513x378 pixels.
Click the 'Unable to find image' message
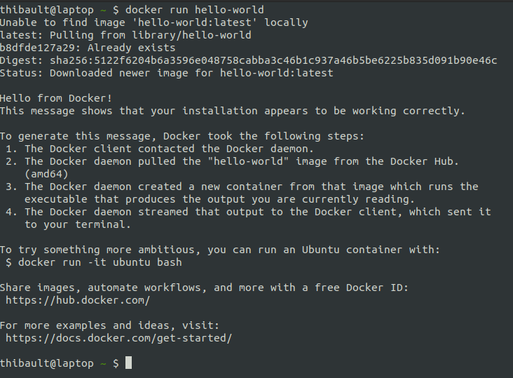point(154,22)
